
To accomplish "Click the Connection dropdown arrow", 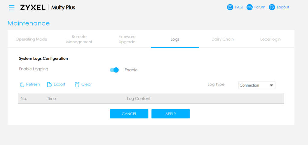I will (x=271, y=85).
